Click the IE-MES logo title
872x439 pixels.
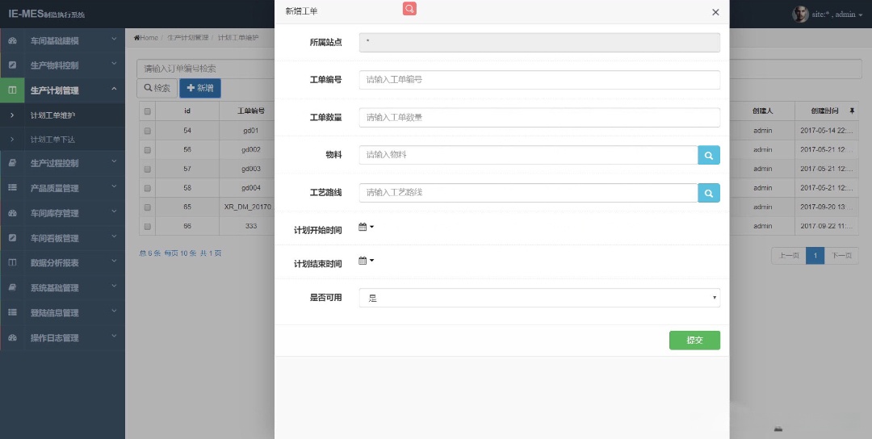pyautogui.click(x=47, y=14)
